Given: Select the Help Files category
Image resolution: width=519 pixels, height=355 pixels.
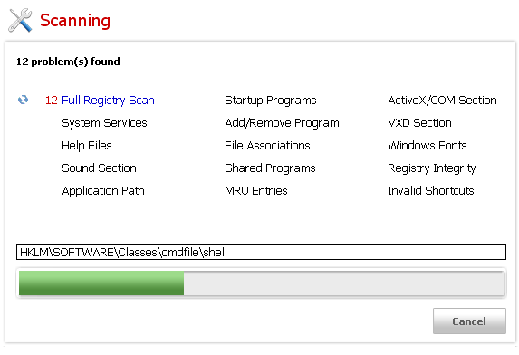Looking at the screenshot, I should (87, 146).
